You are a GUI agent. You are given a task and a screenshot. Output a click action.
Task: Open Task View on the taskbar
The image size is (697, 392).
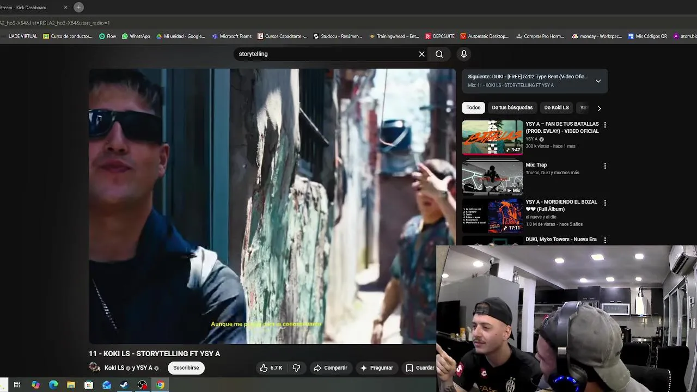coord(17,385)
